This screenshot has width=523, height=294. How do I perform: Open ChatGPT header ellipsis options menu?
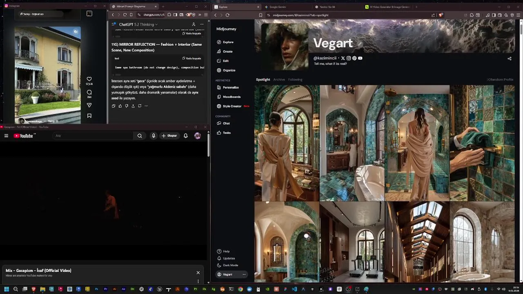(x=202, y=24)
